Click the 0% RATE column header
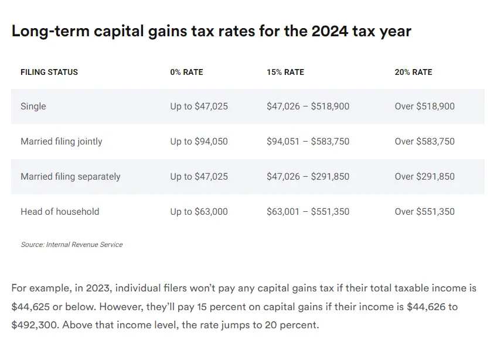The image size is (497, 340). click(x=187, y=72)
